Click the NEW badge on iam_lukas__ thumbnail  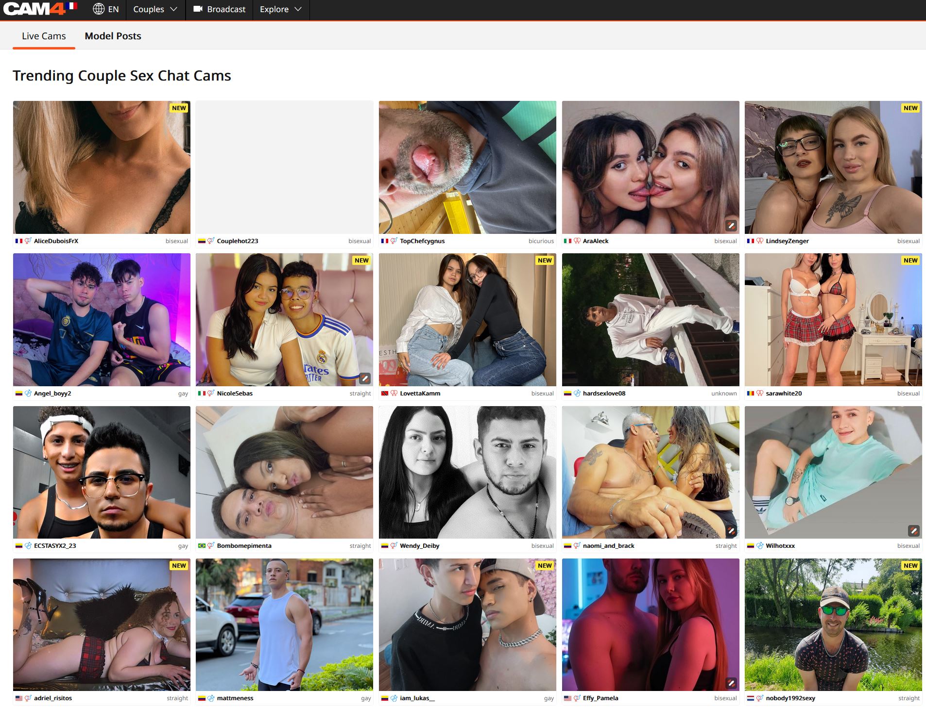(x=545, y=566)
